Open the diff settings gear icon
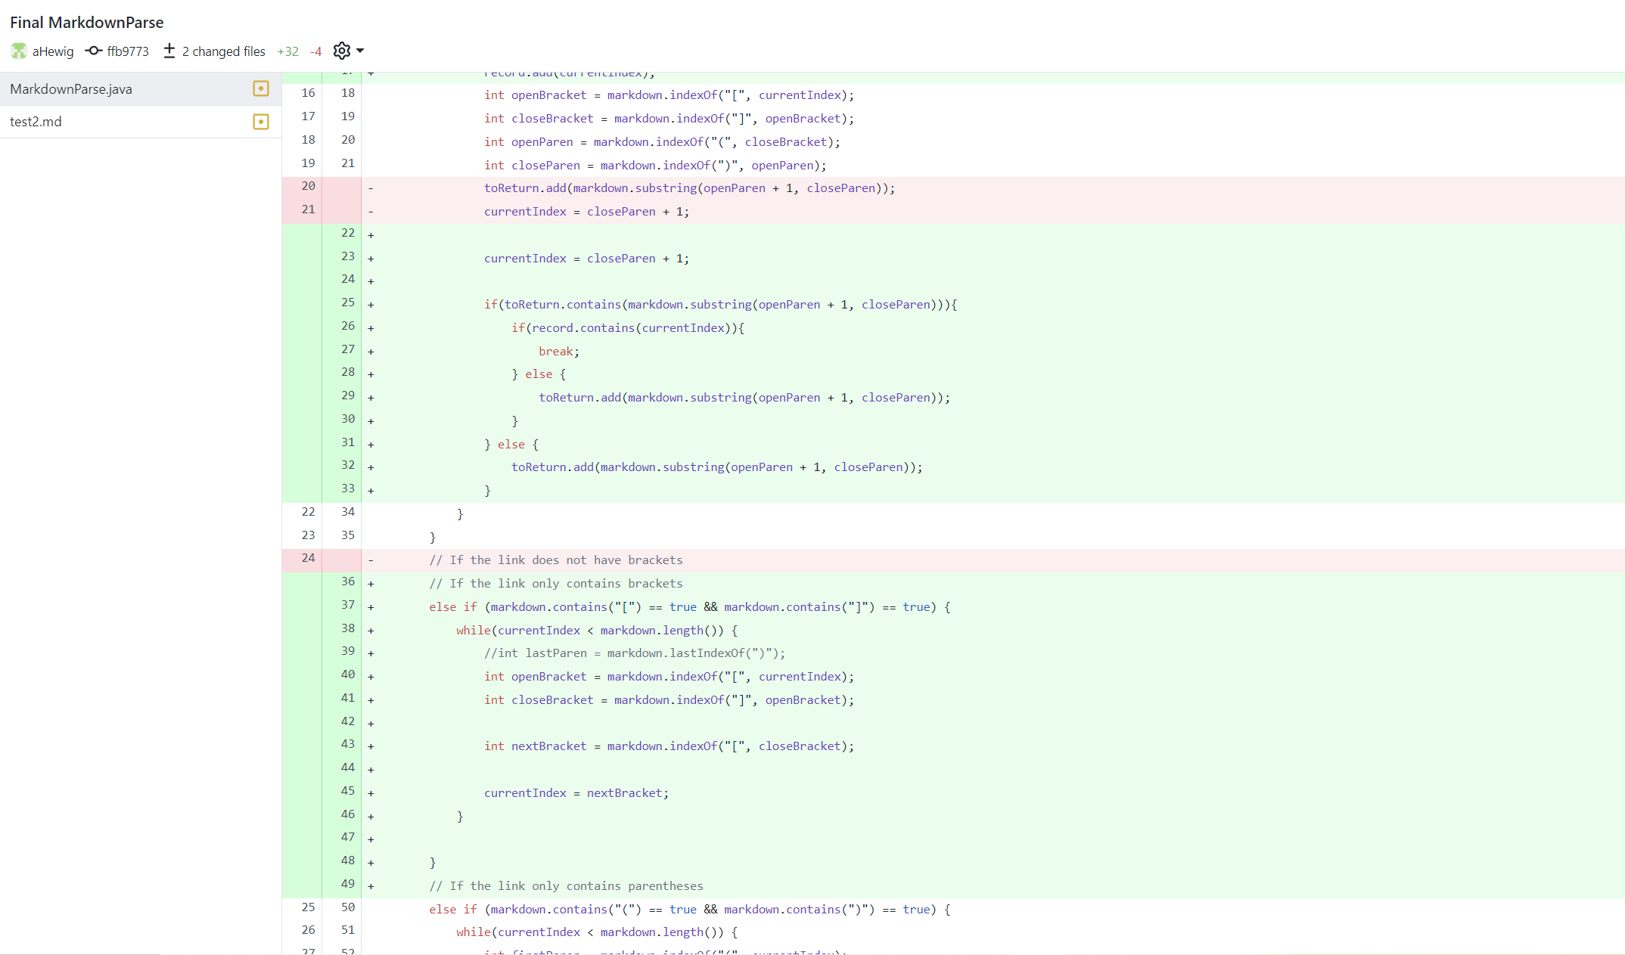This screenshot has width=1625, height=955. 342,51
